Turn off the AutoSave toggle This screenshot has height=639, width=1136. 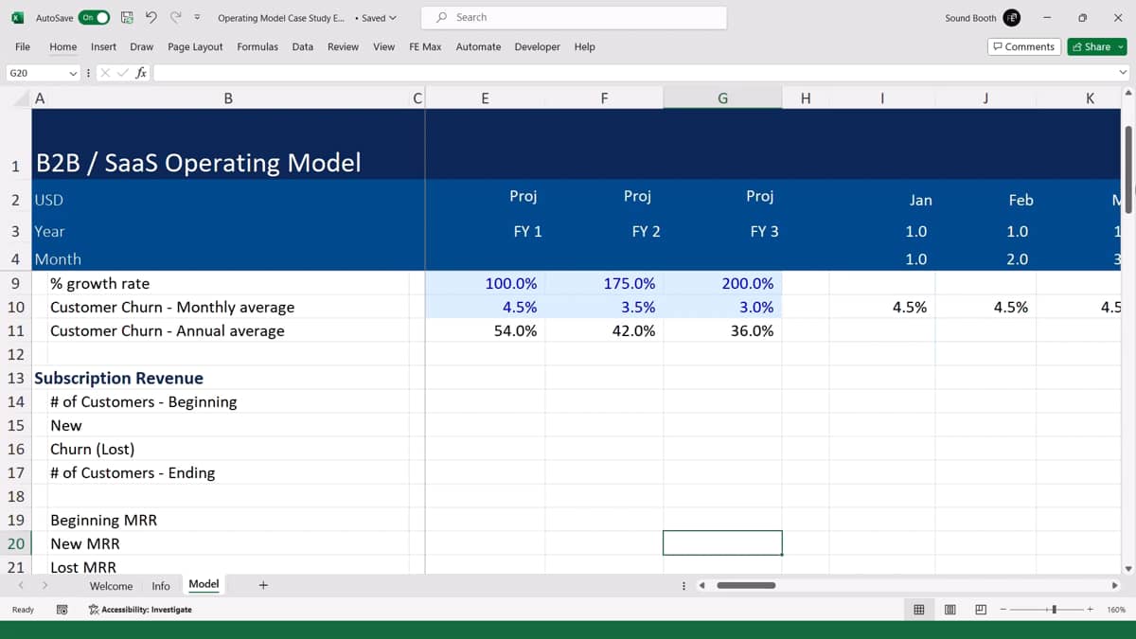(94, 17)
